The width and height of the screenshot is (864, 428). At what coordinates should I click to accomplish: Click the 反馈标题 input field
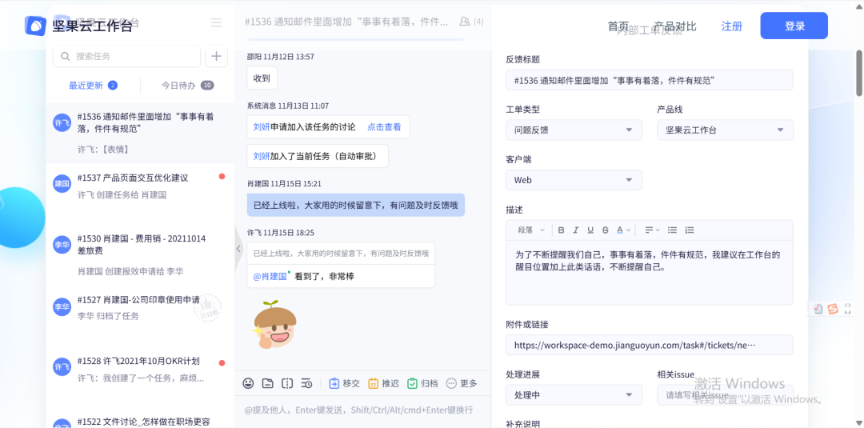649,80
